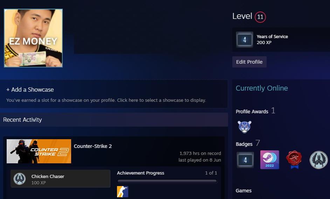Click the 1,973 hrs on record text

click(200, 154)
